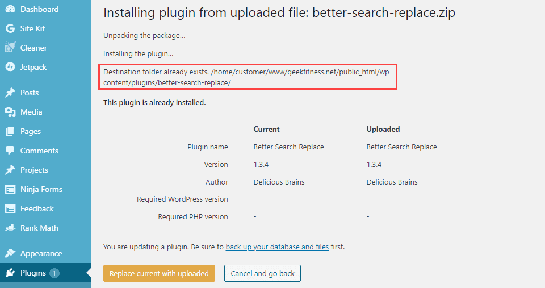Open the Pages menu item
Viewport: 545px width, 288px height.
point(31,131)
